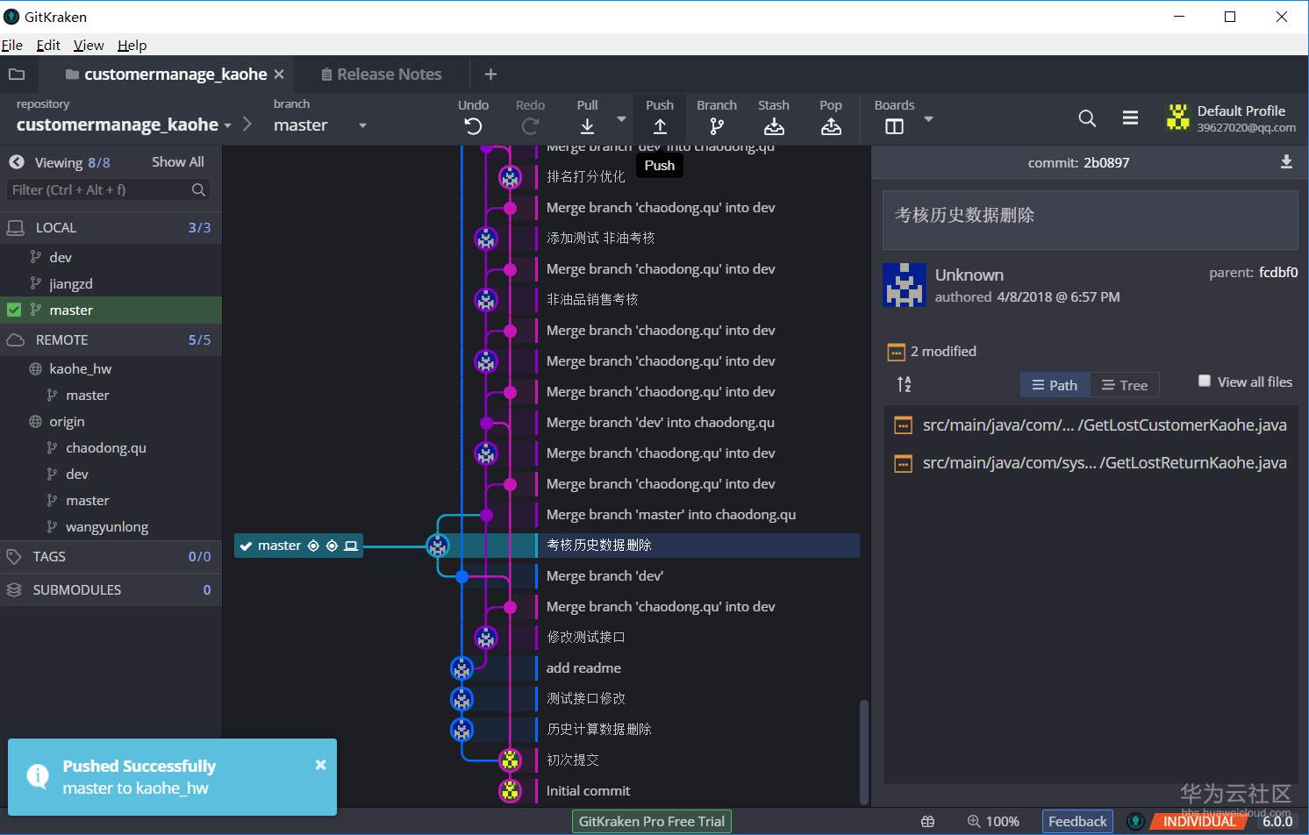Stash changes with the Stash icon
This screenshot has width=1309, height=835.
pos(774,126)
